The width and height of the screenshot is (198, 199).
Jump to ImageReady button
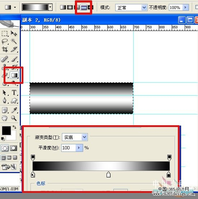pyautogui.click(x=9, y=167)
